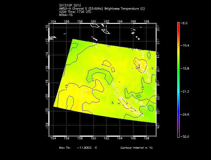This screenshot has width=211, height=160.
Task: Click the Max Tb value -11.8302
Action: [x=84, y=148]
